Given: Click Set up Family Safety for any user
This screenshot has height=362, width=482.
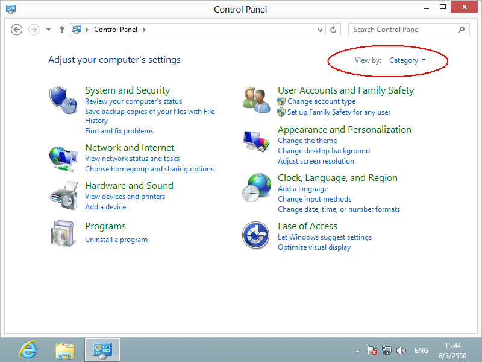Looking at the screenshot, I should click(x=339, y=112).
